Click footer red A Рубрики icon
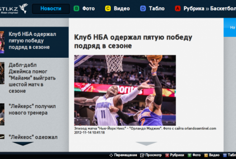Image resolution: width=236 pixels, height=159 pixels. pyautogui.click(x=167, y=155)
